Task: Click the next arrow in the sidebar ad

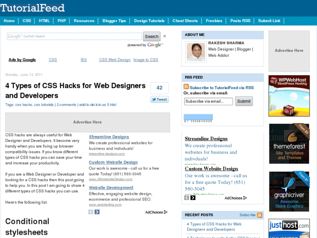Action: click(x=193, y=198)
